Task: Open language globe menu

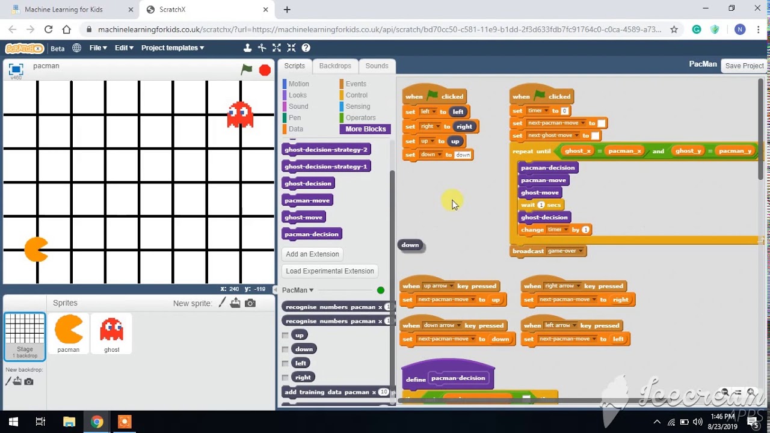Action: [77, 48]
